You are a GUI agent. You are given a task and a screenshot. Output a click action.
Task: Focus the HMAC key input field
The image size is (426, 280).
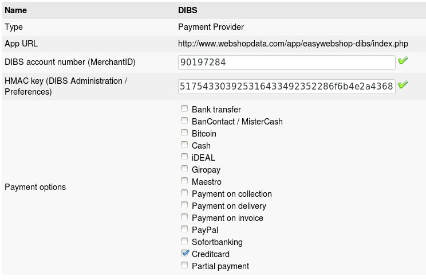[x=286, y=86]
